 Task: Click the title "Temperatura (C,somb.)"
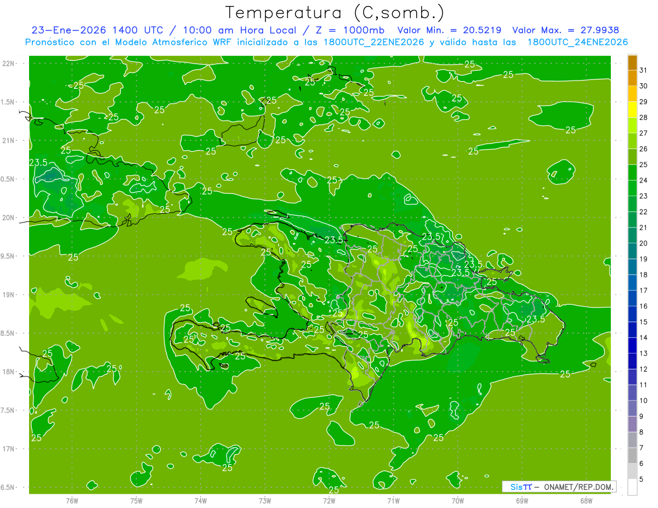pos(335,13)
